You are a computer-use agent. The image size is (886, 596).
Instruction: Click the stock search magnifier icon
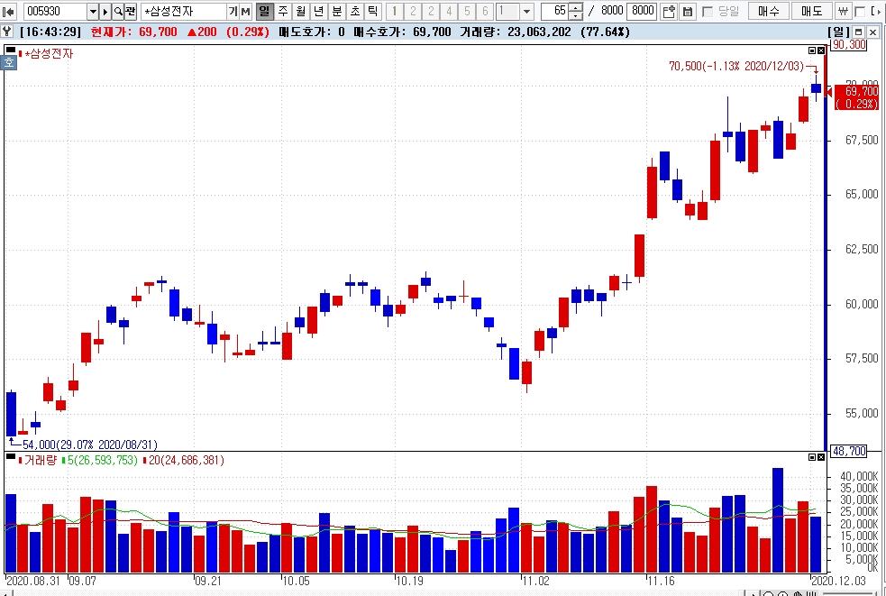[x=118, y=11]
